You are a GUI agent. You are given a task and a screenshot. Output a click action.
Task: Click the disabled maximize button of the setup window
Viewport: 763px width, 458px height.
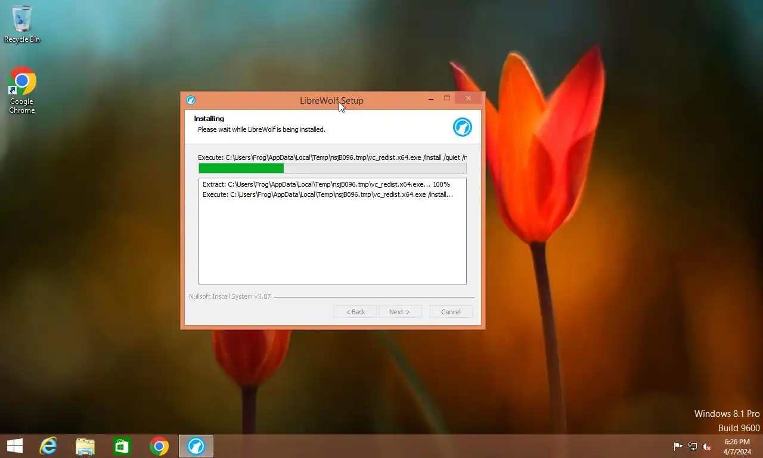pyautogui.click(x=447, y=98)
